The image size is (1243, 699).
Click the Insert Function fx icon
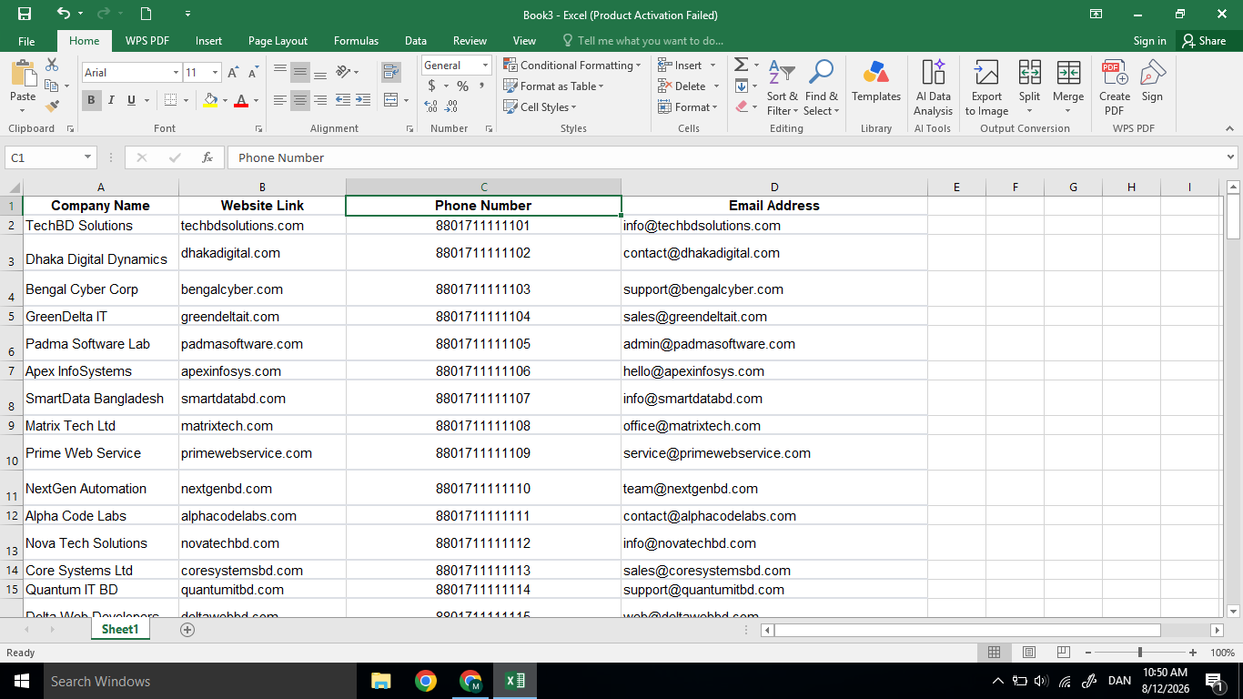coord(207,157)
